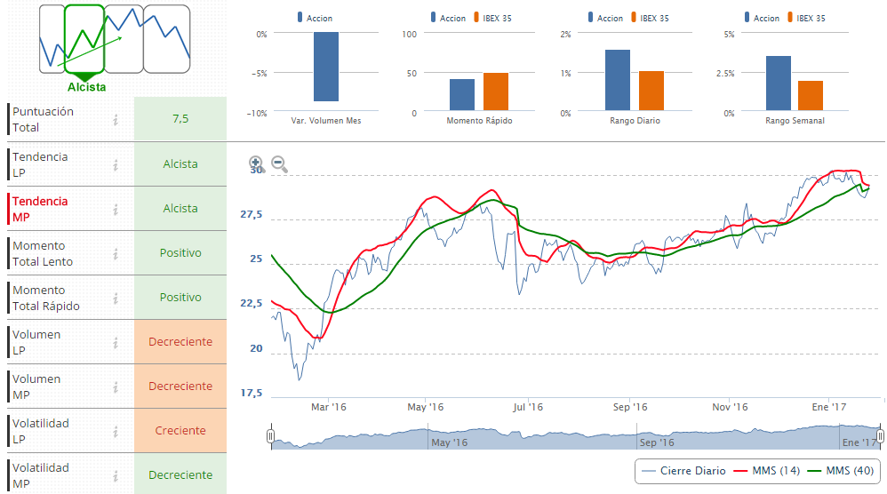Click the orange IBEX 35 bar in Rango Diario
The height and width of the screenshot is (494, 887).
click(651, 91)
